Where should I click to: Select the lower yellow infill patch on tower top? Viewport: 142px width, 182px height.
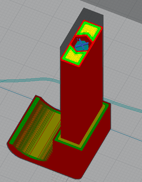(x=74, y=56)
